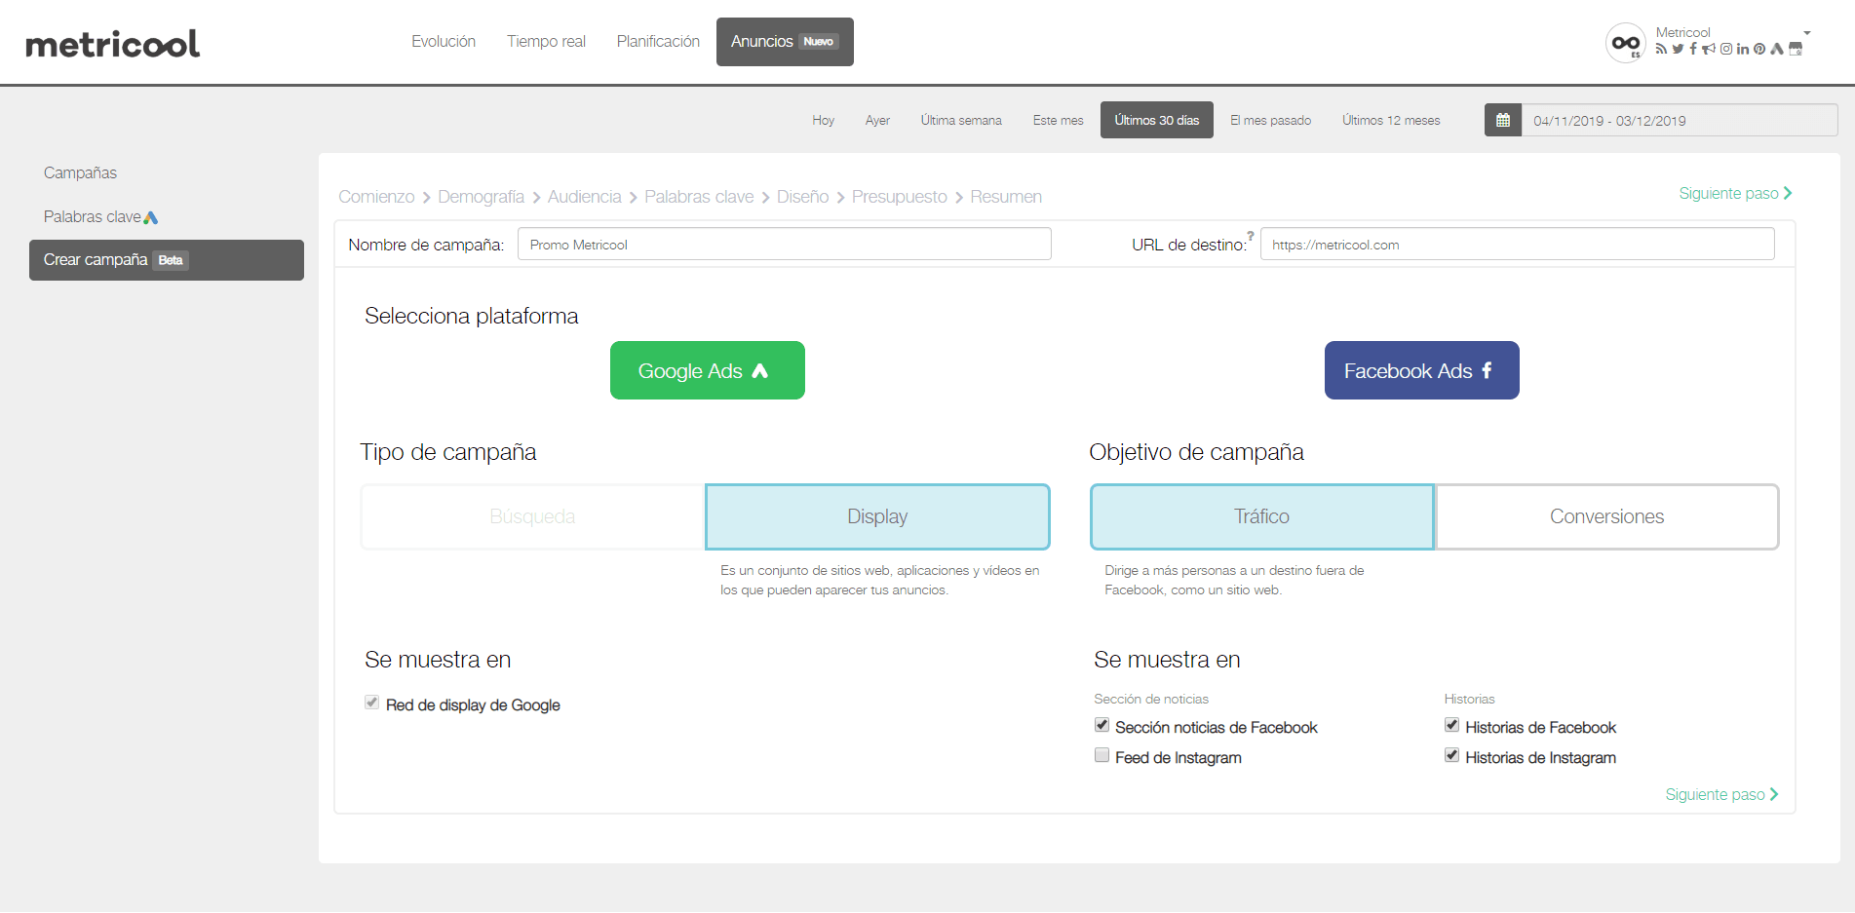The image size is (1855, 913).
Task: Select Conversiones campaign objective
Action: [x=1606, y=516]
